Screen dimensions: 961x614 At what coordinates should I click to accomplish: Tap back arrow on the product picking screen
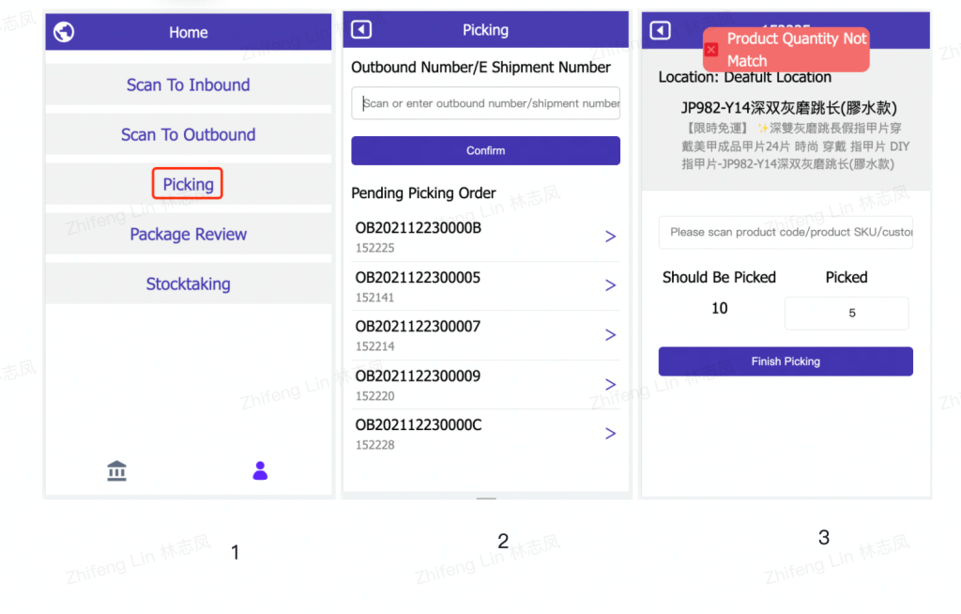tap(660, 30)
